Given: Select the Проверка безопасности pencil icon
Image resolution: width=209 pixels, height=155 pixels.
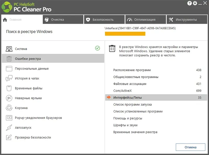Looking at the screenshot, I should click(8, 137).
